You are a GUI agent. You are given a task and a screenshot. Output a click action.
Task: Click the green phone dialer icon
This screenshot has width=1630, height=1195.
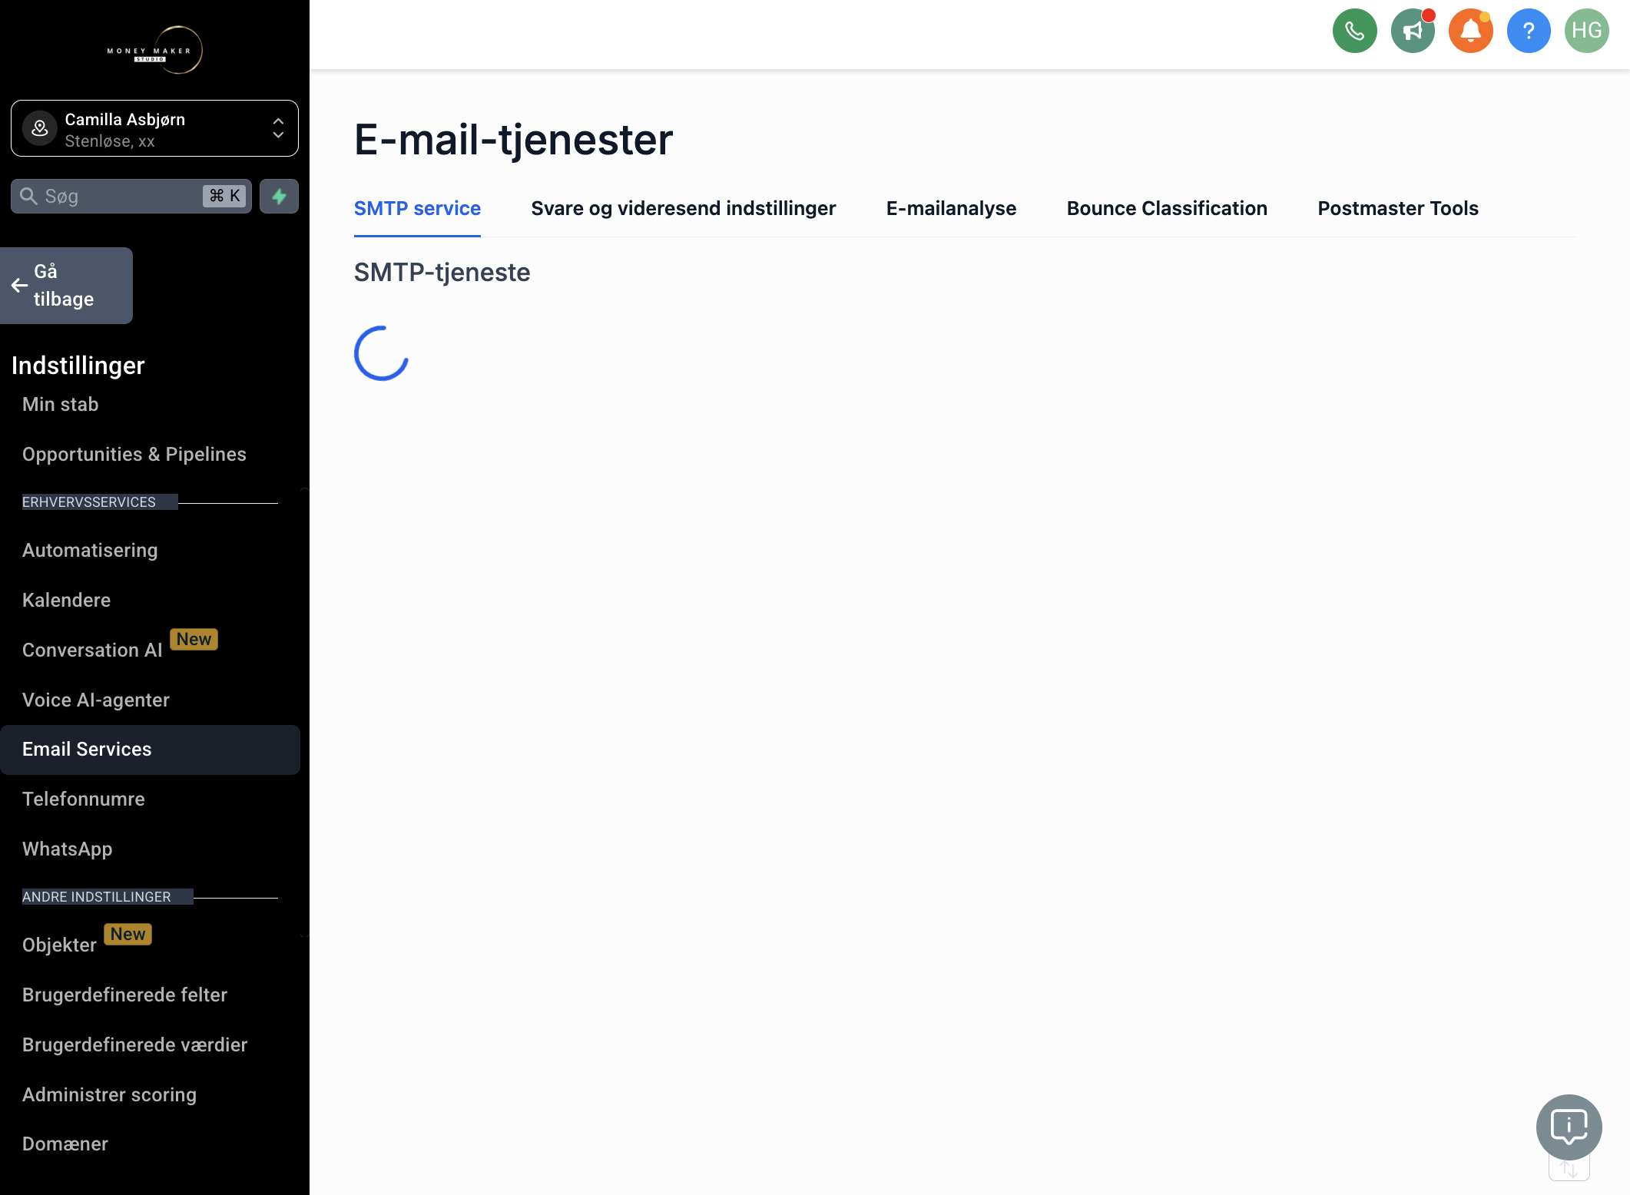pyautogui.click(x=1354, y=31)
